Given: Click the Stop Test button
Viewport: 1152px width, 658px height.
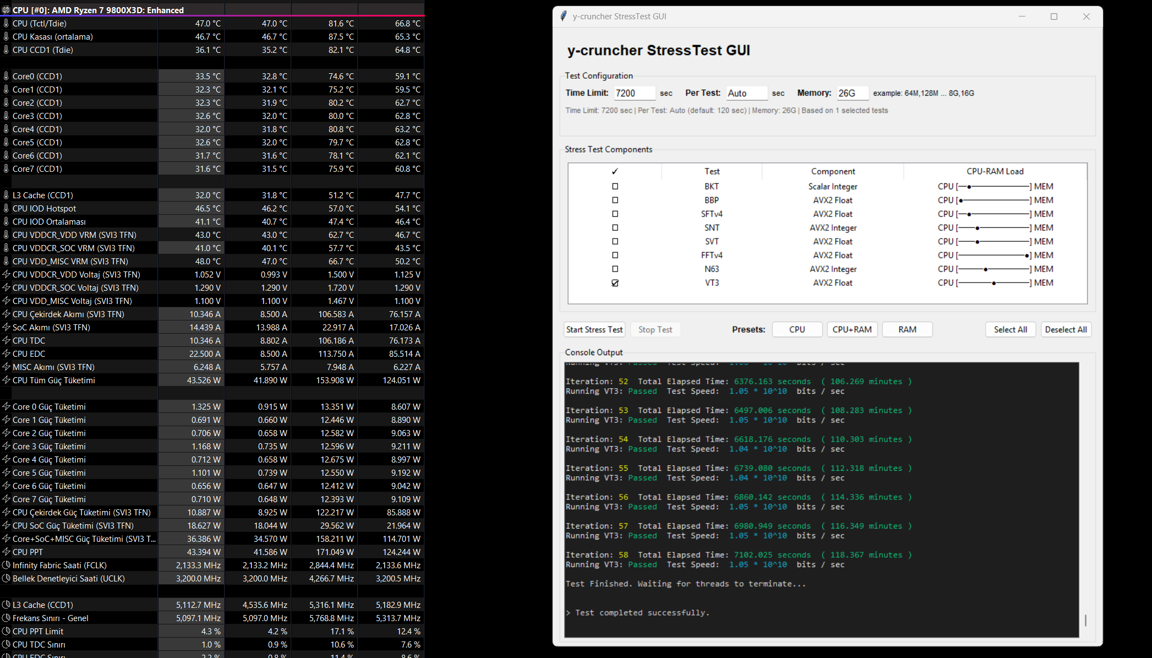Looking at the screenshot, I should [x=655, y=329].
